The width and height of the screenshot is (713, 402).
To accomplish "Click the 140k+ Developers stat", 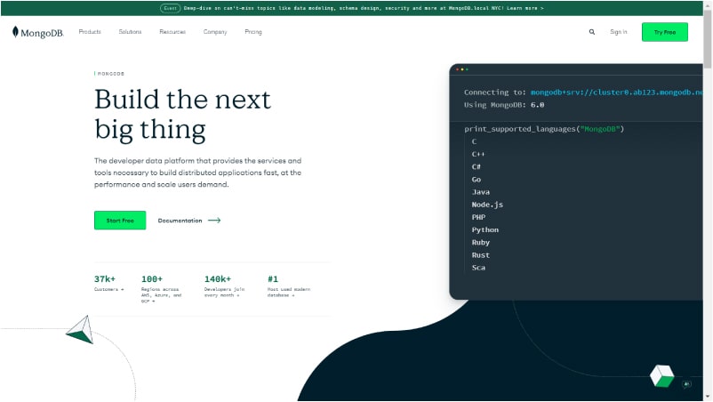I will coord(225,286).
